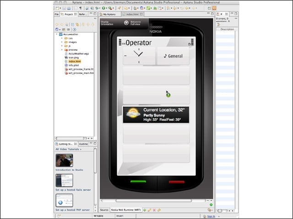
Task: Select wrt_preview_frame file in tree
Action: click(x=81, y=69)
